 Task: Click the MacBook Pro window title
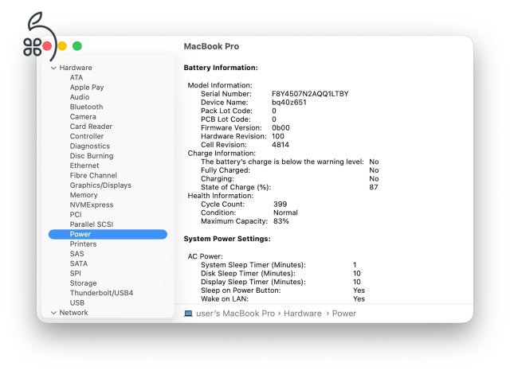point(211,46)
